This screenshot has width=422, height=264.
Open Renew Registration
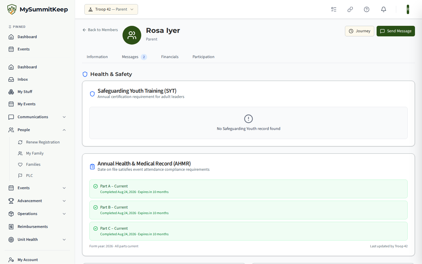tap(42, 142)
